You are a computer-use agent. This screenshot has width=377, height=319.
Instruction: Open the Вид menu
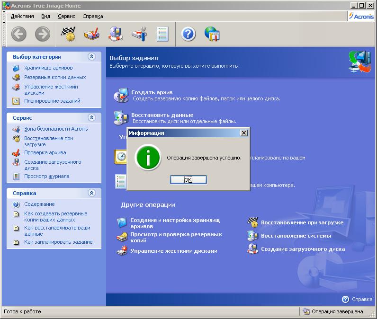point(45,16)
